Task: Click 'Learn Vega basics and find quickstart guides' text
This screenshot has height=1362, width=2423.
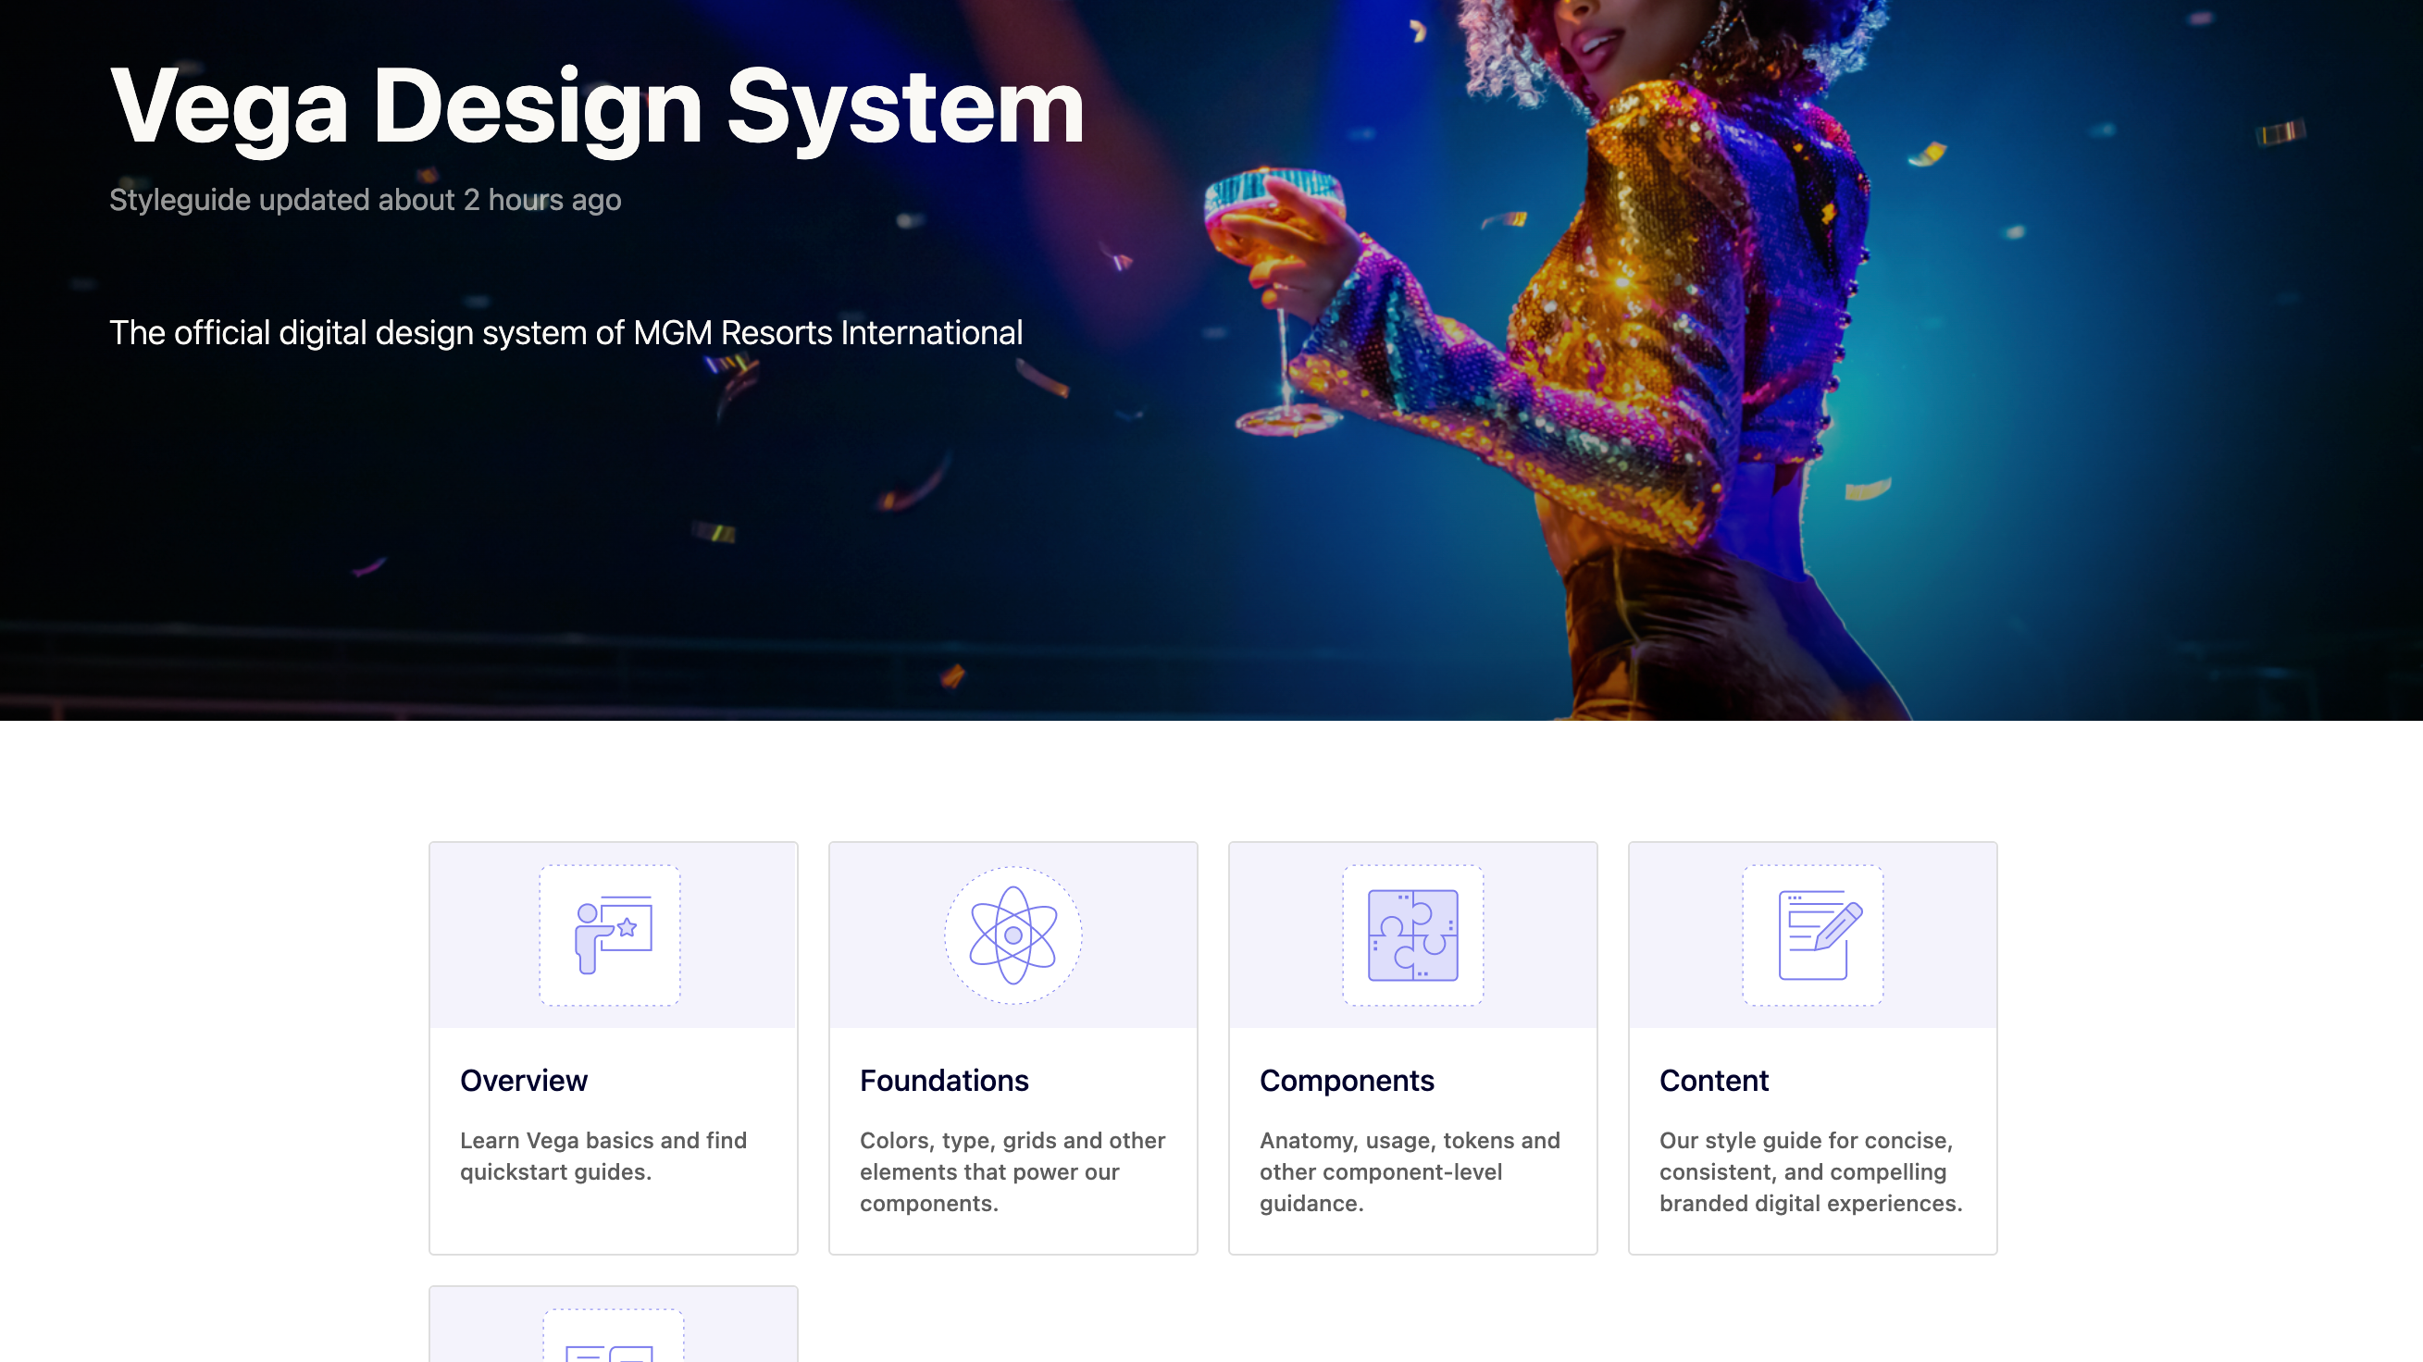Action: [603, 1156]
